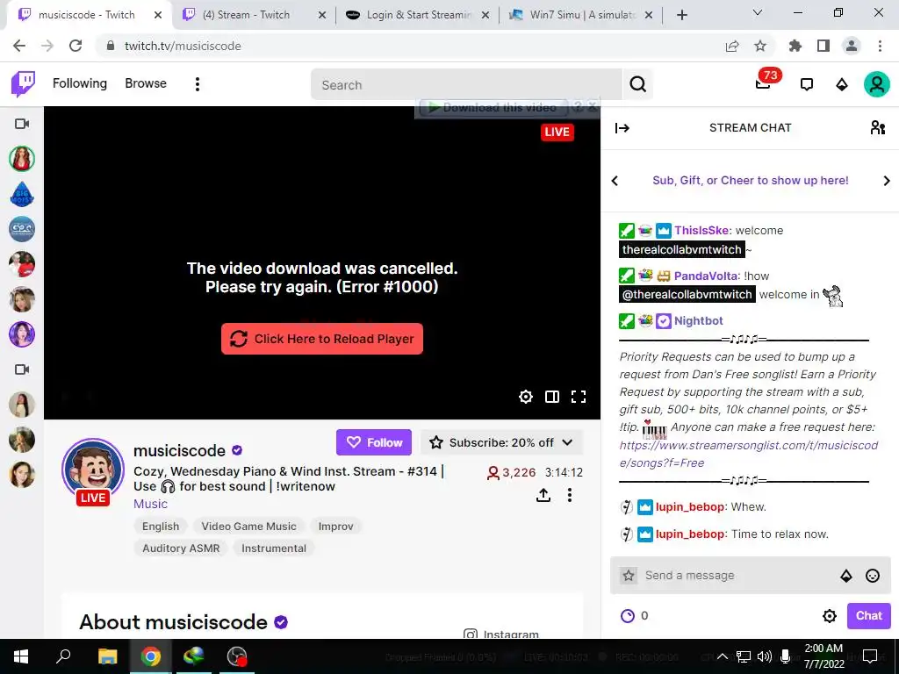The height and width of the screenshot is (674, 899).
Task: Click the Twitch logo home icon
Action: (x=24, y=84)
